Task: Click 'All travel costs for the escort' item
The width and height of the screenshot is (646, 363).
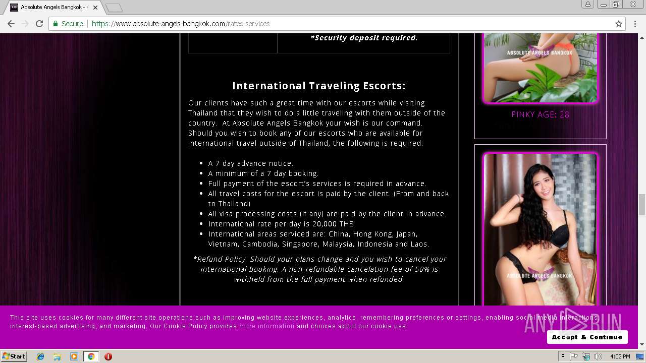Action: [329, 199]
